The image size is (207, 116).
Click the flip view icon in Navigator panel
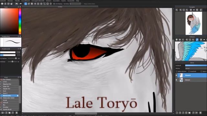pos(194,10)
